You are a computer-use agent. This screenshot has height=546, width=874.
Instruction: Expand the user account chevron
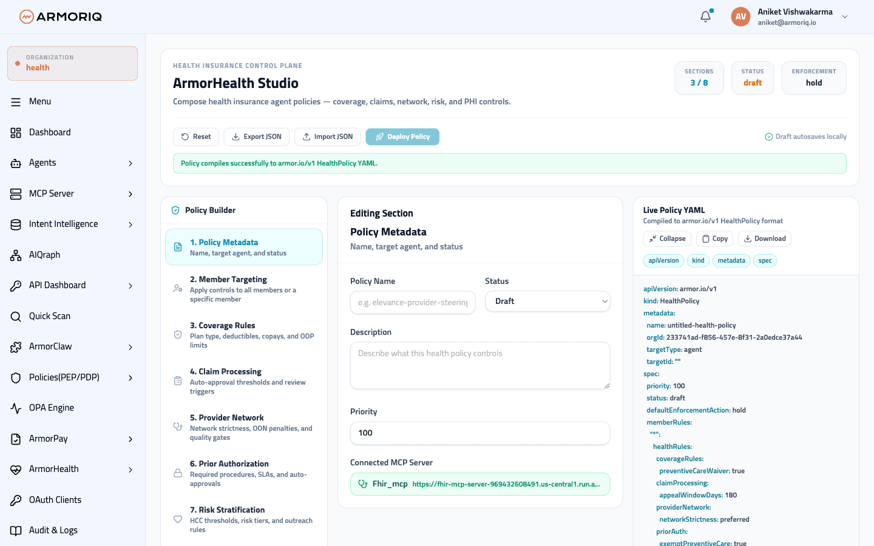tap(845, 17)
